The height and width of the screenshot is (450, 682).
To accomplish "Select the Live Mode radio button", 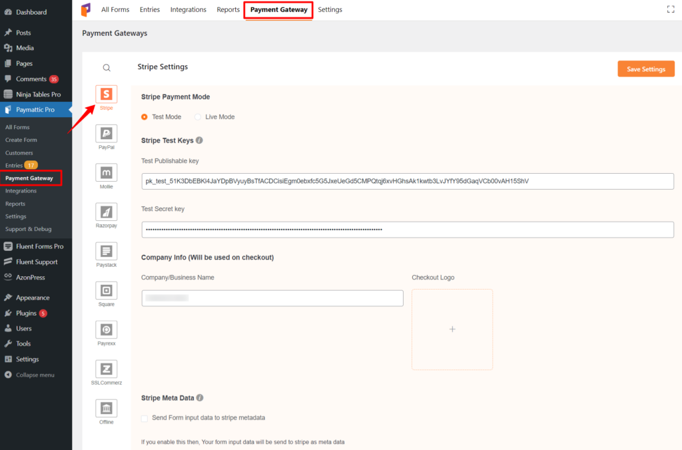I will (197, 116).
